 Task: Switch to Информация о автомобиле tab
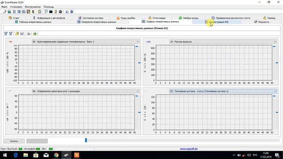pos(49,18)
